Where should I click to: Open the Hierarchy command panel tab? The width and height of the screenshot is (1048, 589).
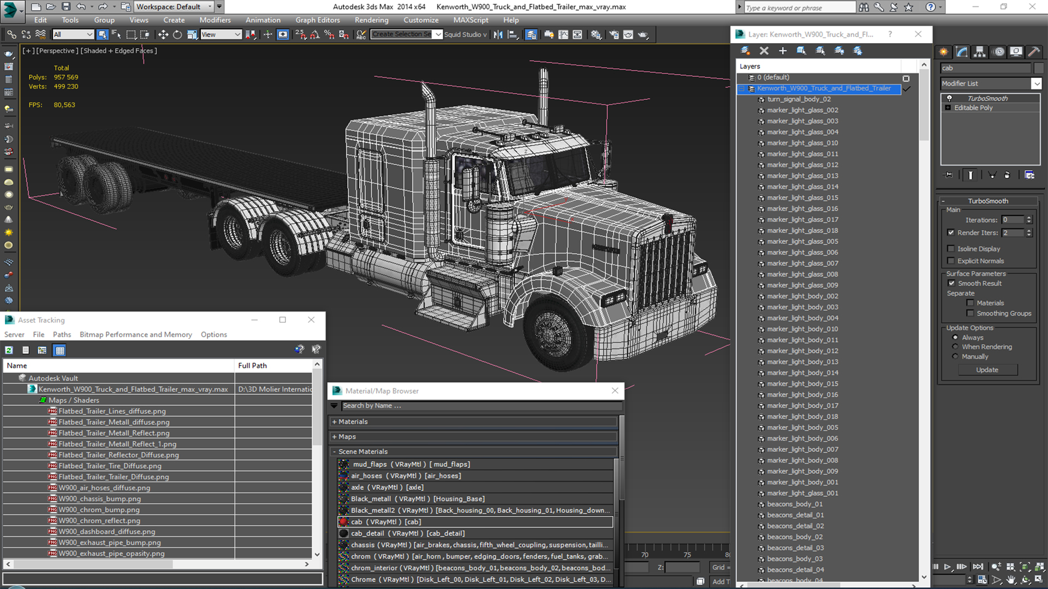(x=980, y=52)
